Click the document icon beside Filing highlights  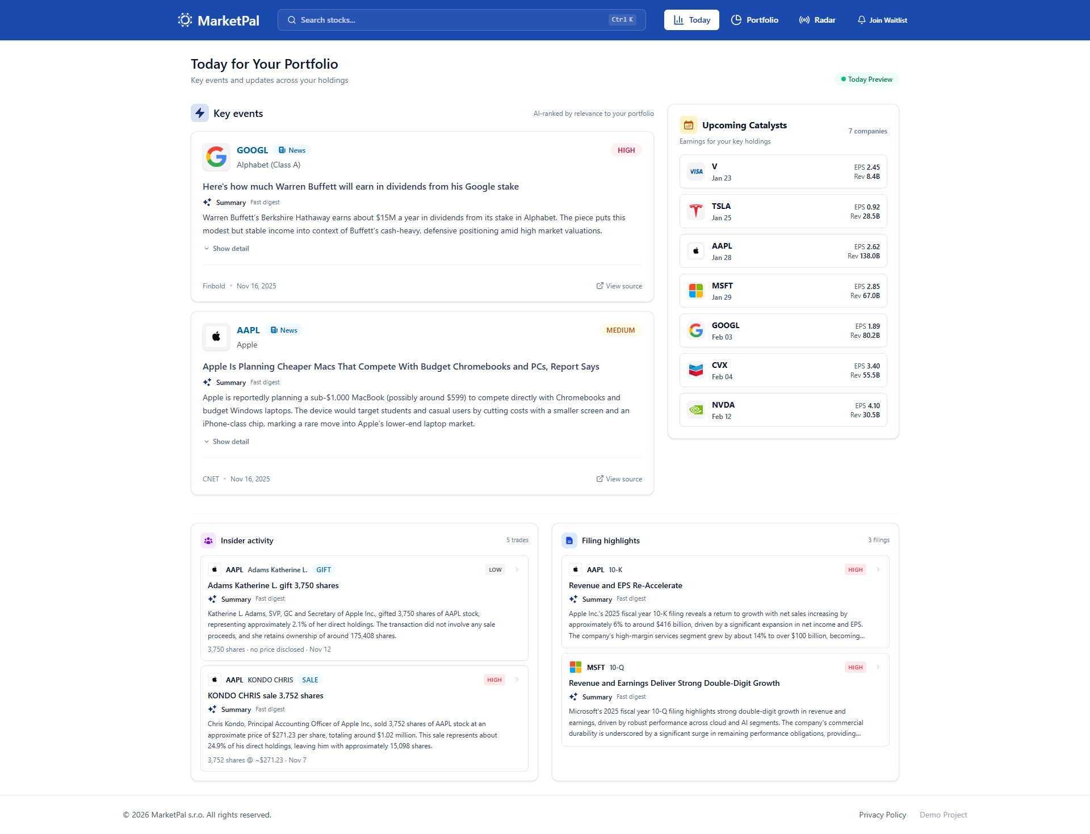pos(569,540)
